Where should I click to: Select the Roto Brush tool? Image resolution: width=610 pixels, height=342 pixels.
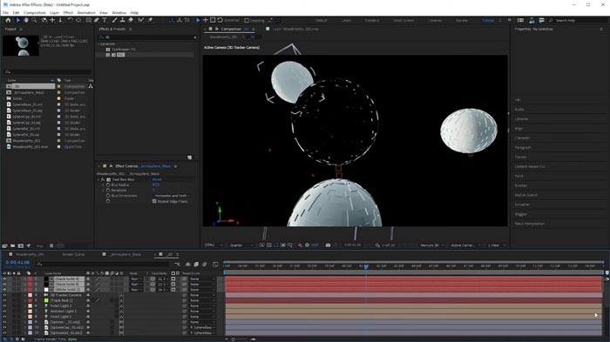pos(141,20)
